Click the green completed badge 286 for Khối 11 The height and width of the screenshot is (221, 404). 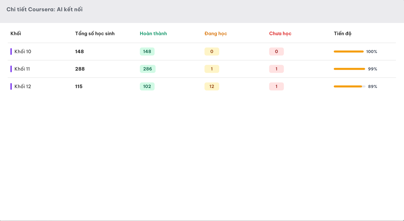148,69
